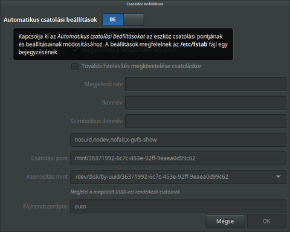Screen dimensions: 290x232
Task: Click the Szimbolikus ikonnév input field
Action: (205, 121)
